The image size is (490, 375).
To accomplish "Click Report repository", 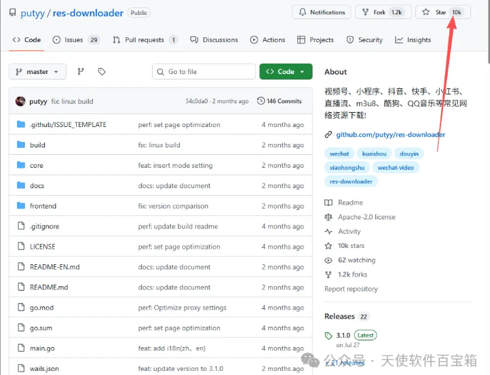I will 351,289.
